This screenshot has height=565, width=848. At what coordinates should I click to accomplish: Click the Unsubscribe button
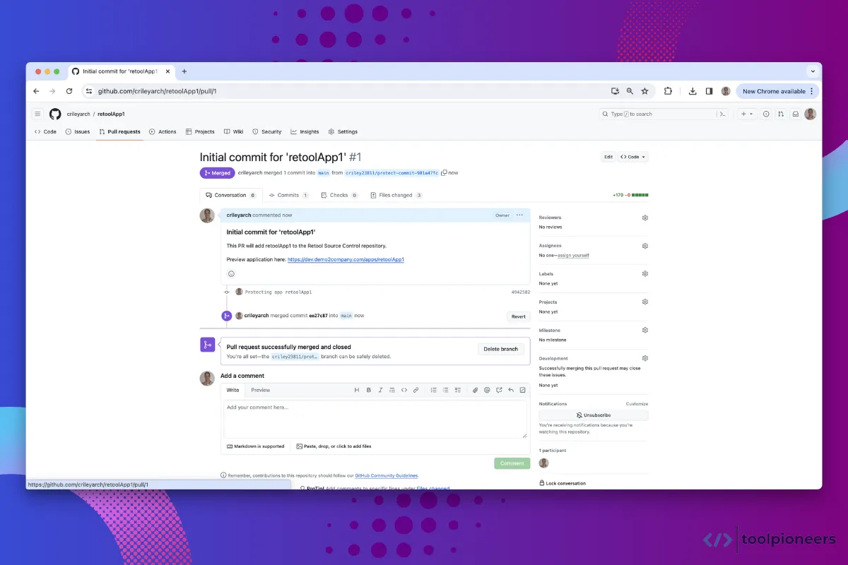pyautogui.click(x=594, y=415)
